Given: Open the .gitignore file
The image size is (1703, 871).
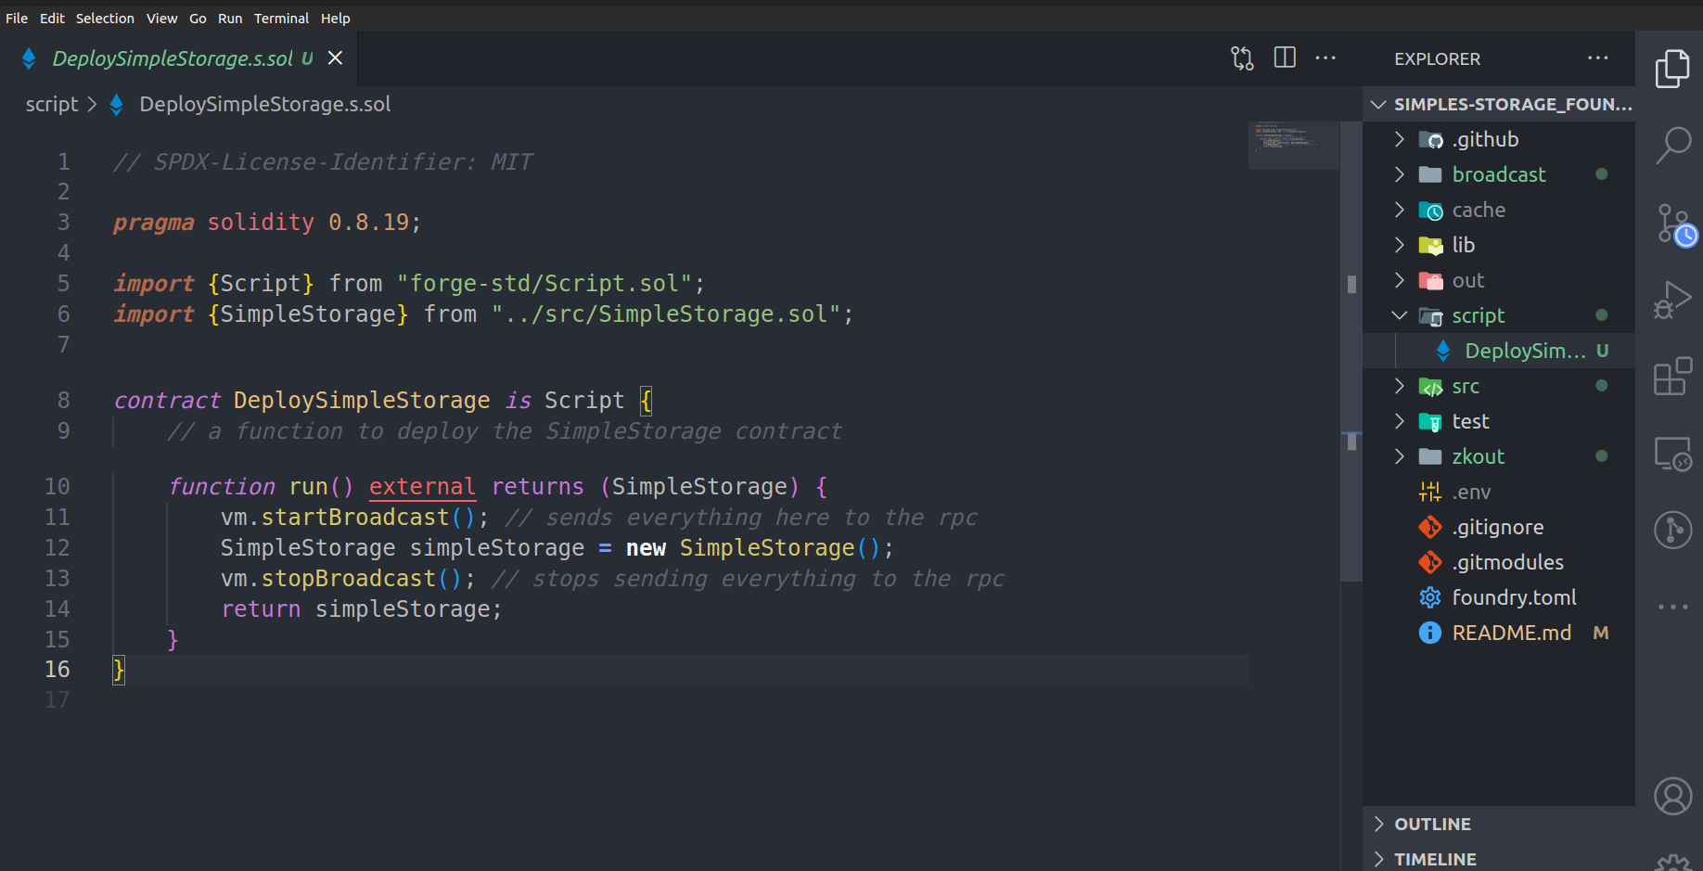Looking at the screenshot, I should click(x=1499, y=527).
